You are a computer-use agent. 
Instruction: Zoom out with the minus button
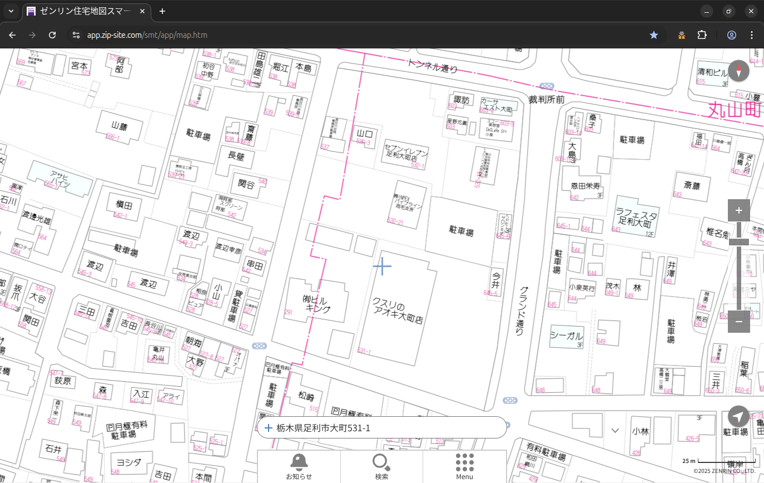(738, 322)
